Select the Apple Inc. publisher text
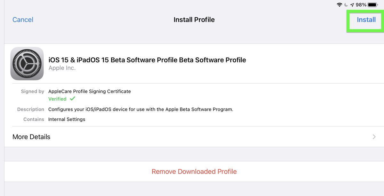This screenshot has width=384, height=196. pos(62,68)
